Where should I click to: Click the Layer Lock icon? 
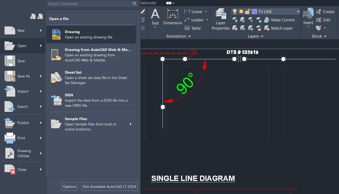pos(259,20)
